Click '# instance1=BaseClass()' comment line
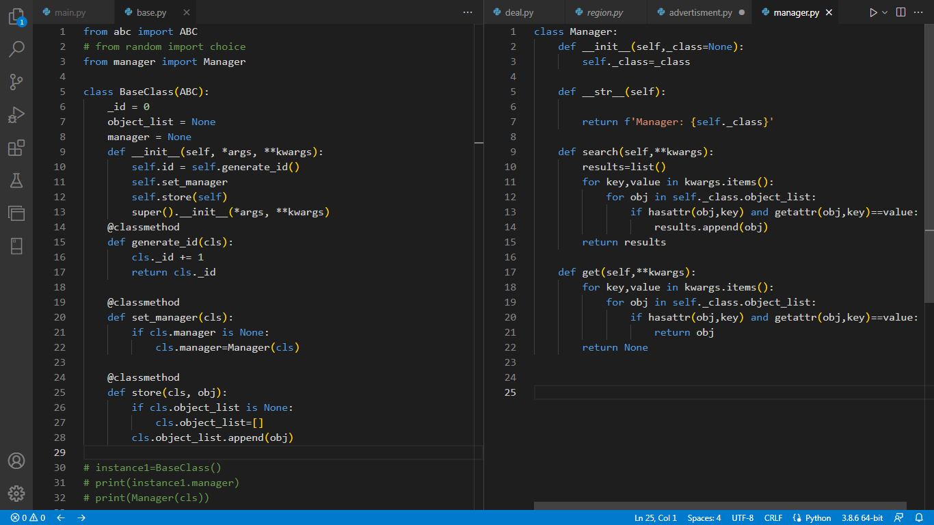 [x=152, y=468]
